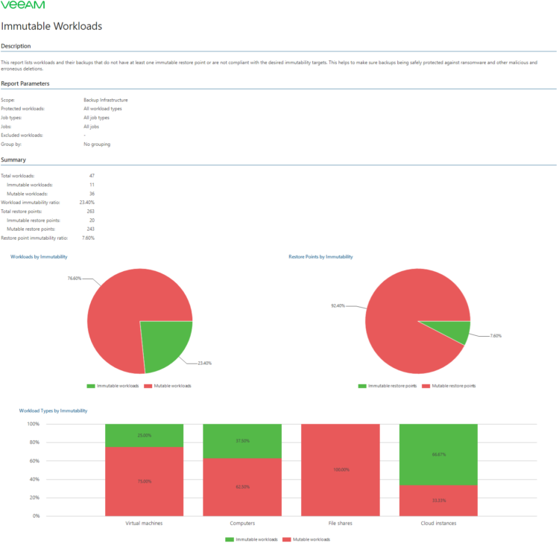Viewport: 559px width, 546px height.
Task: Click the Workloads by Immutability chart title
Action: 39,256
